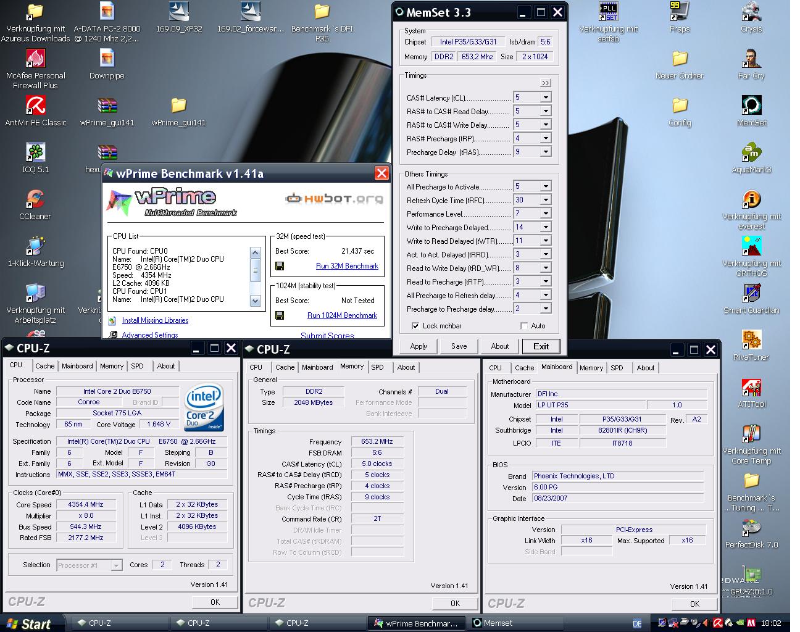Click the save icon beside Run 32M Benchmark
The height and width of the screenshot is (632, 800).
pos(280,266)
